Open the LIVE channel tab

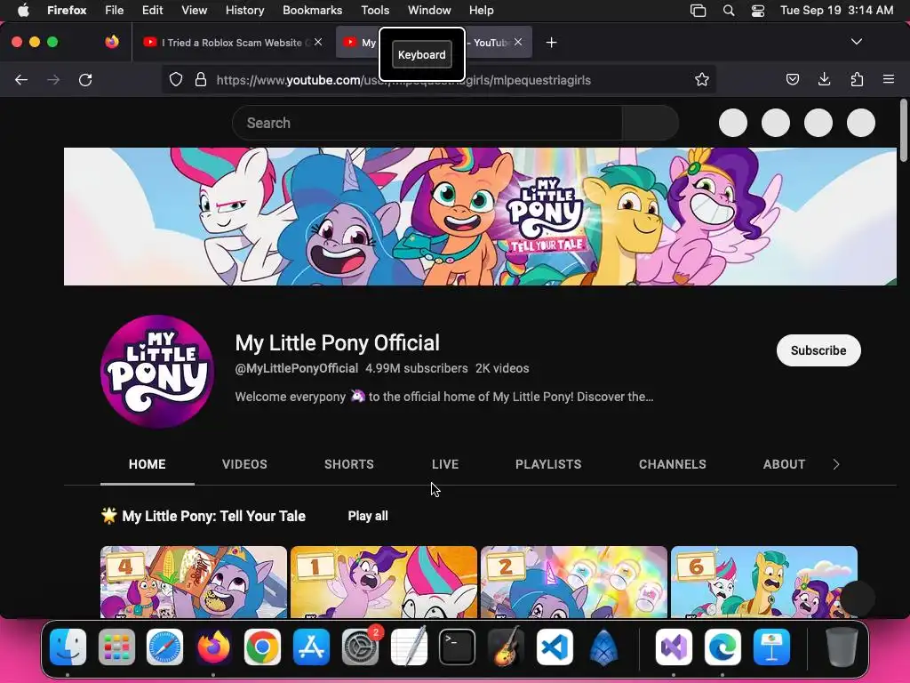tap(445, 464)
